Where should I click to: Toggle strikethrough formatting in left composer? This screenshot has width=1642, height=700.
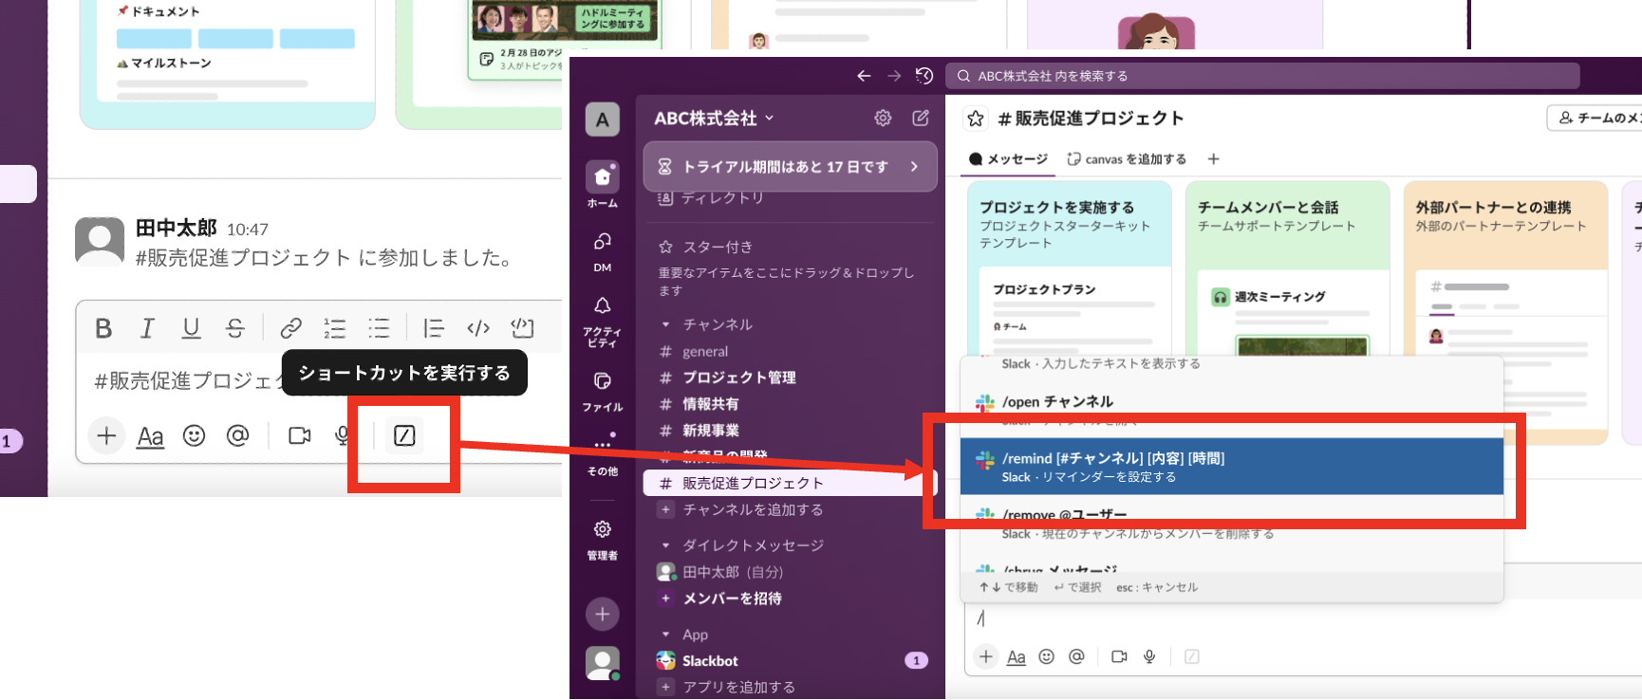click(235, 328)
